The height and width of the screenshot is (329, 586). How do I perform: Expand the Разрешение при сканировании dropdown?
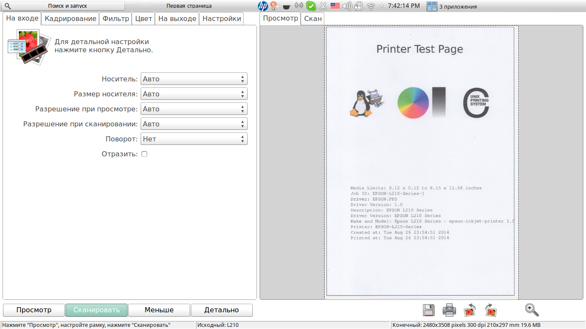[x=194, y=124]
